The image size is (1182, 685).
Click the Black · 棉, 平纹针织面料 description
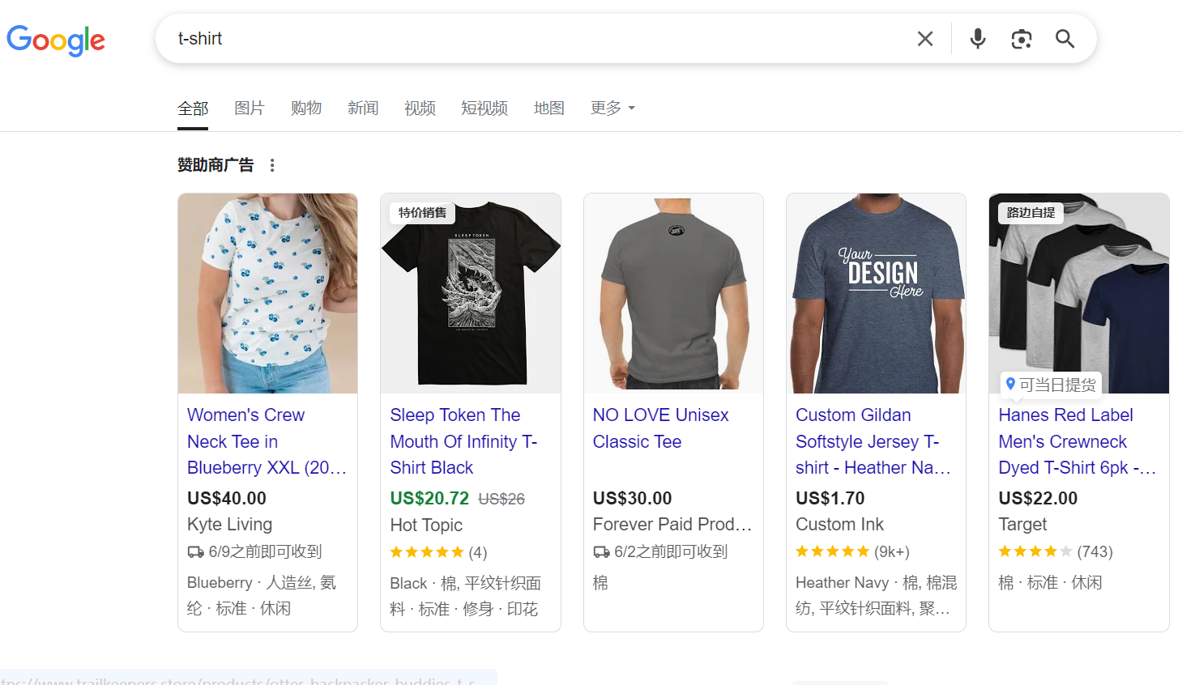(466, 596)
